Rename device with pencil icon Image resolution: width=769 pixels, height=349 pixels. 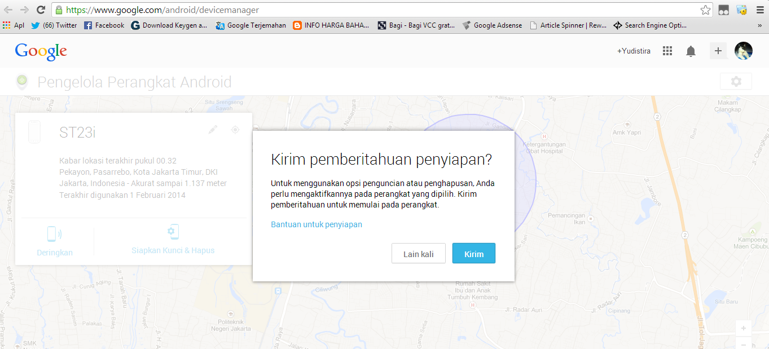pyautogui.click(x=213, y=130)
